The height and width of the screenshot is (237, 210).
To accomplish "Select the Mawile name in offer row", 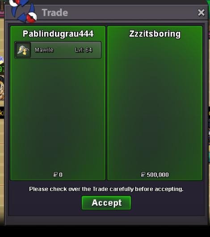I will click(x=44, y=50).
